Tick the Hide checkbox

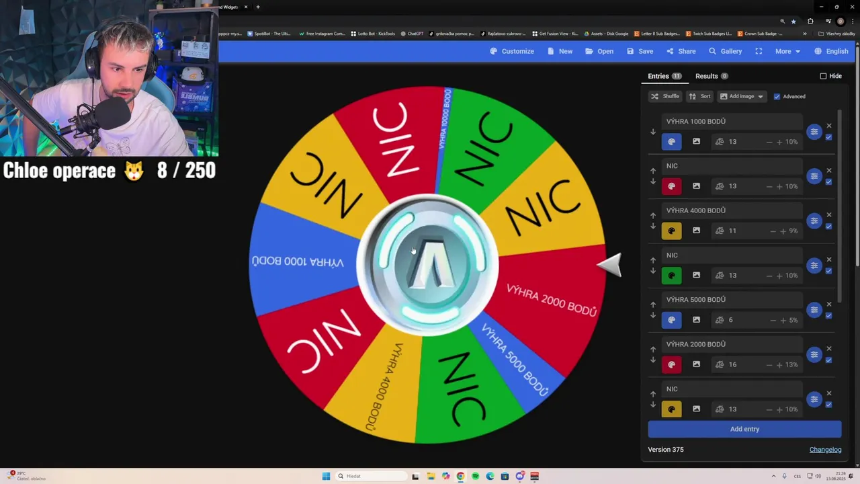point(823,76)
